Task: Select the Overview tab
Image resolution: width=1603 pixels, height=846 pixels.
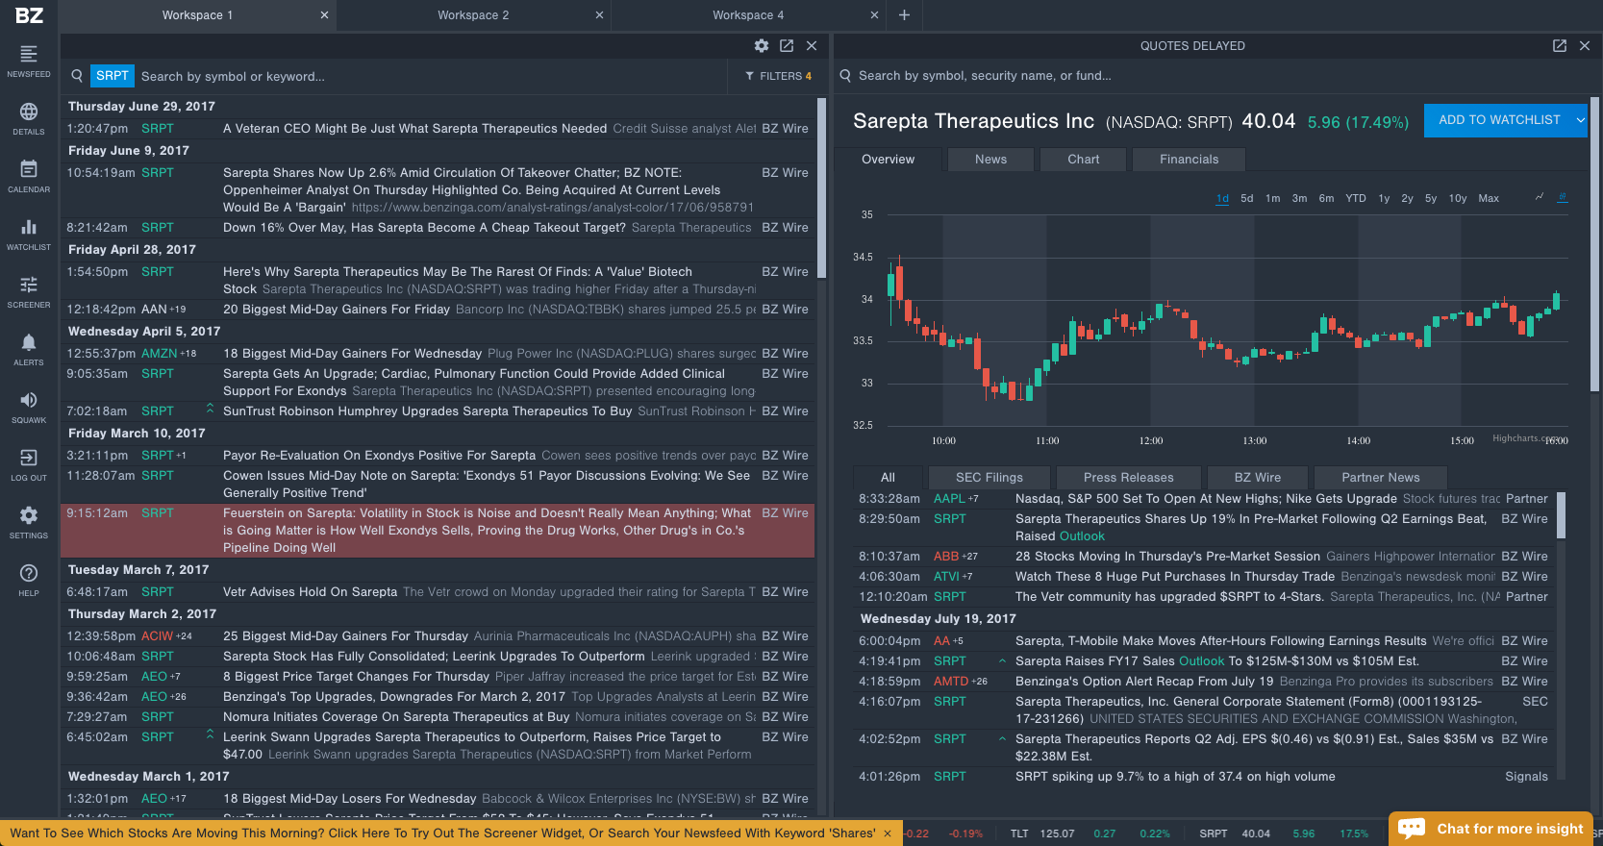Action: (888, 160)
